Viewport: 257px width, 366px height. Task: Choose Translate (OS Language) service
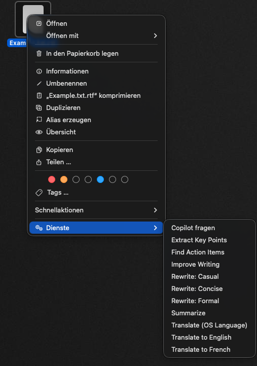coord(209,325)
